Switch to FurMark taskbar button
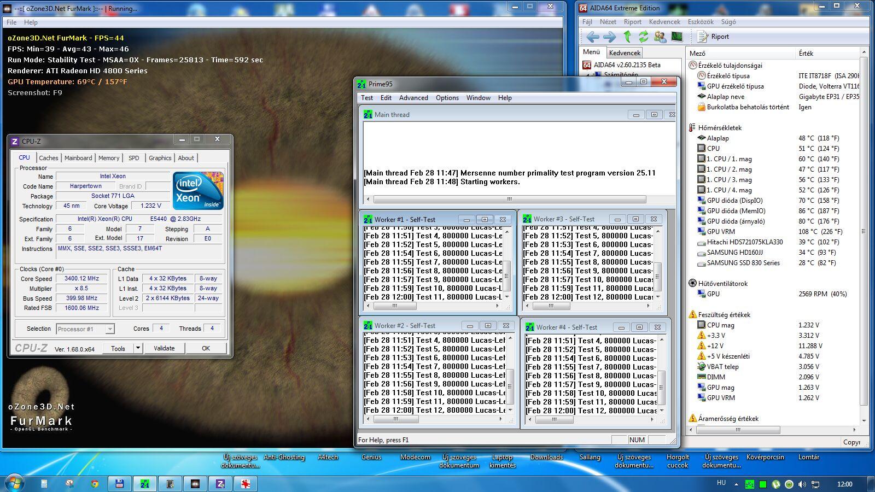 click(195, 484)
